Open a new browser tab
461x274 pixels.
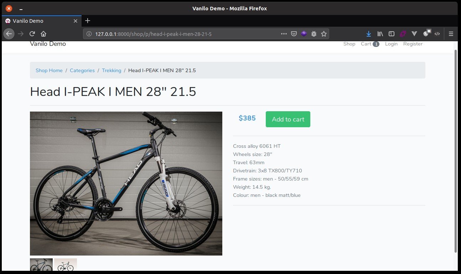(x=88, y=21)
